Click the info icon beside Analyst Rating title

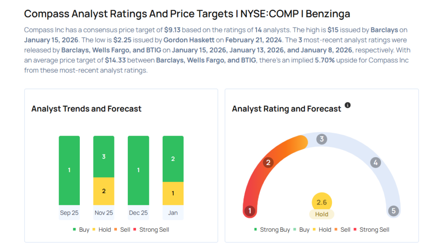point(348,105)
